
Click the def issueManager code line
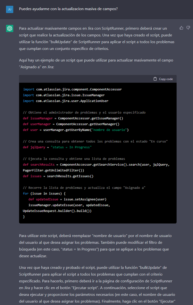[x=73, y=118]
